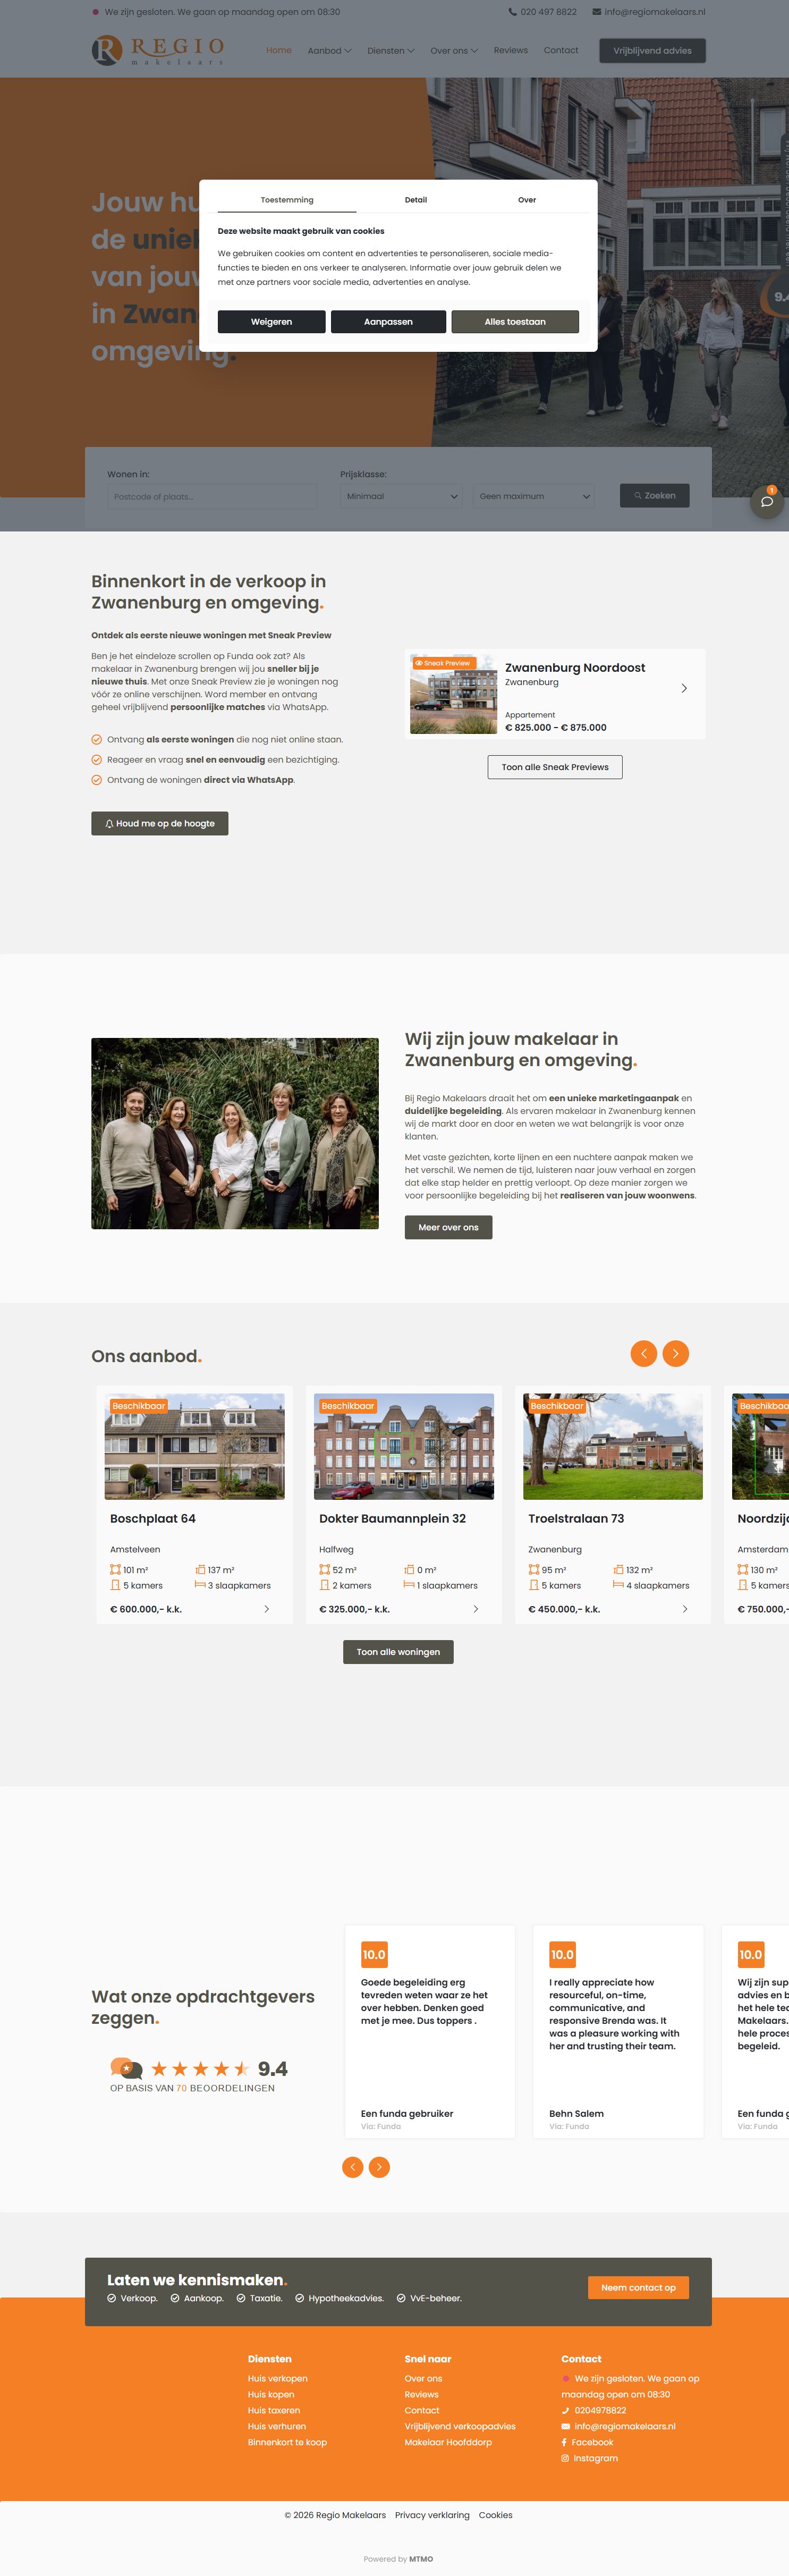789x2576 pixels.
Task: Click the envelope icon beside info@regiomakelaars.nl in header
Action: pyautogui.click(x=597, y=12)
